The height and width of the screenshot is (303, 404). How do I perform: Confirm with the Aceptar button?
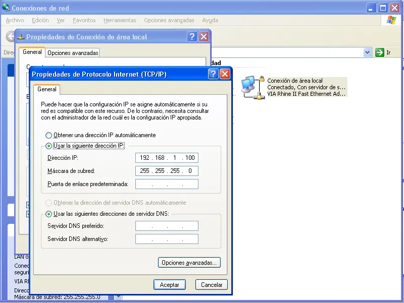[170, 285]
